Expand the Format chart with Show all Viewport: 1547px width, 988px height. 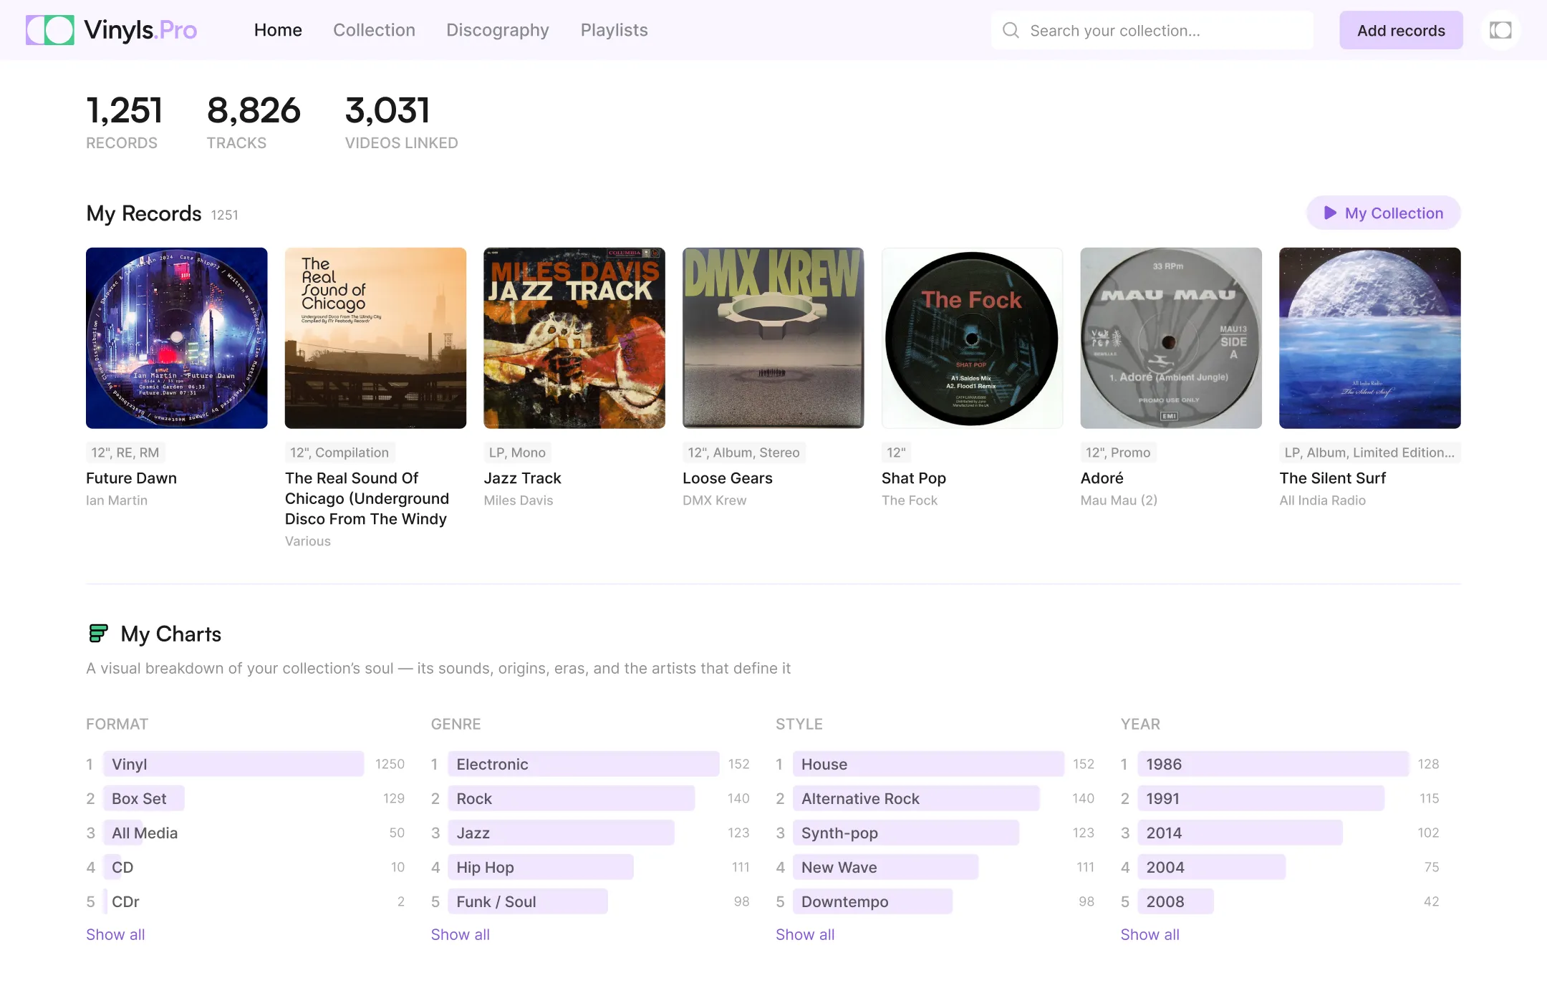coord(115,934)
